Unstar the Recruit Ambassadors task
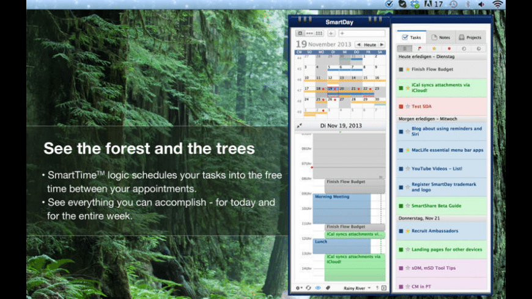The width and height of the screenshot is (532, 299). pos(407,231)
